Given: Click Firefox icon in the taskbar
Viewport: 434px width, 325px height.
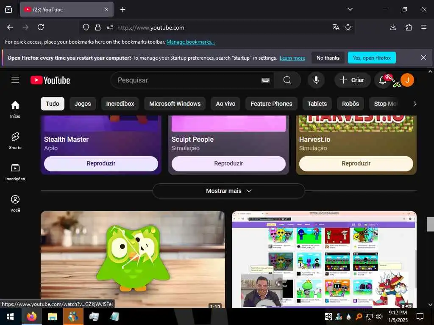Looking at the screenshot, I should point(32,317).
